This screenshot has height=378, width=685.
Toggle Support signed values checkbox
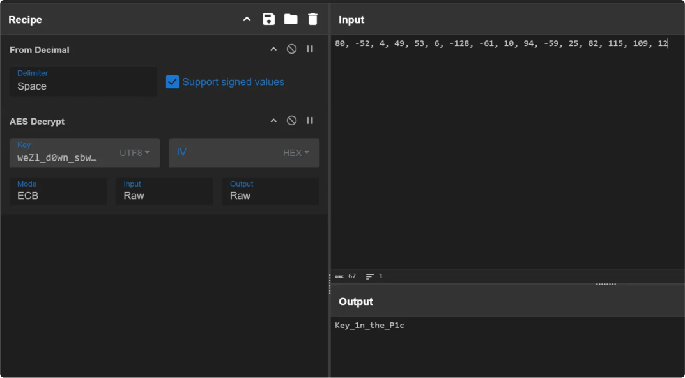pos(172,82)
